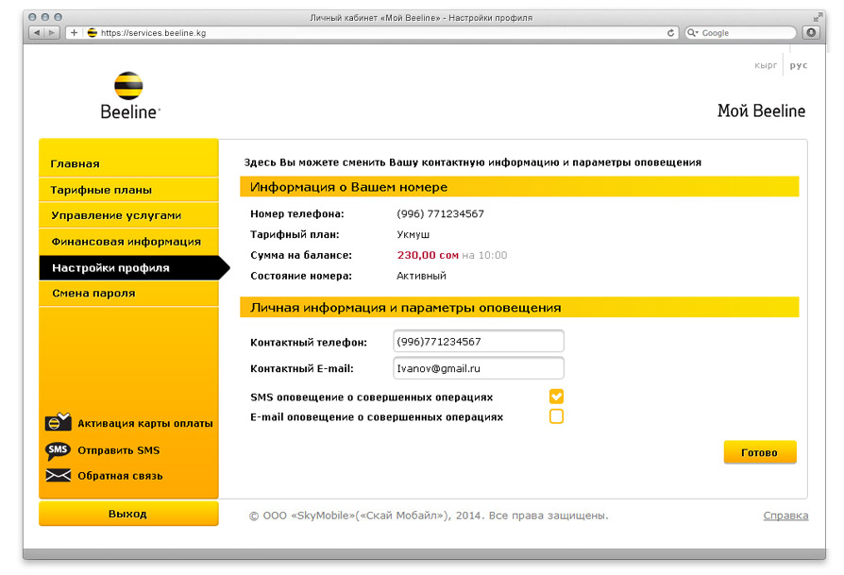Click the Beeline favicon in the address bar
Image resolution: width=844 pixels, height=575 pixels.
92,33
